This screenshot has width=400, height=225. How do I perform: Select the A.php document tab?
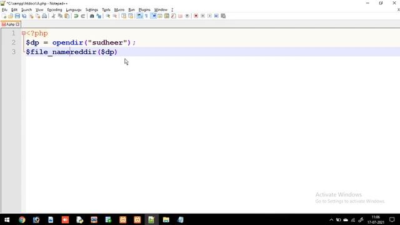[10, 24]
